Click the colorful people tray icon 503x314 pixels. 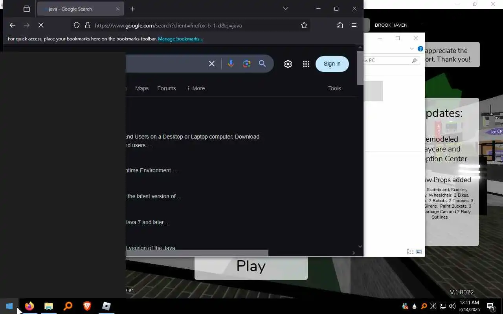click(405, 306)
